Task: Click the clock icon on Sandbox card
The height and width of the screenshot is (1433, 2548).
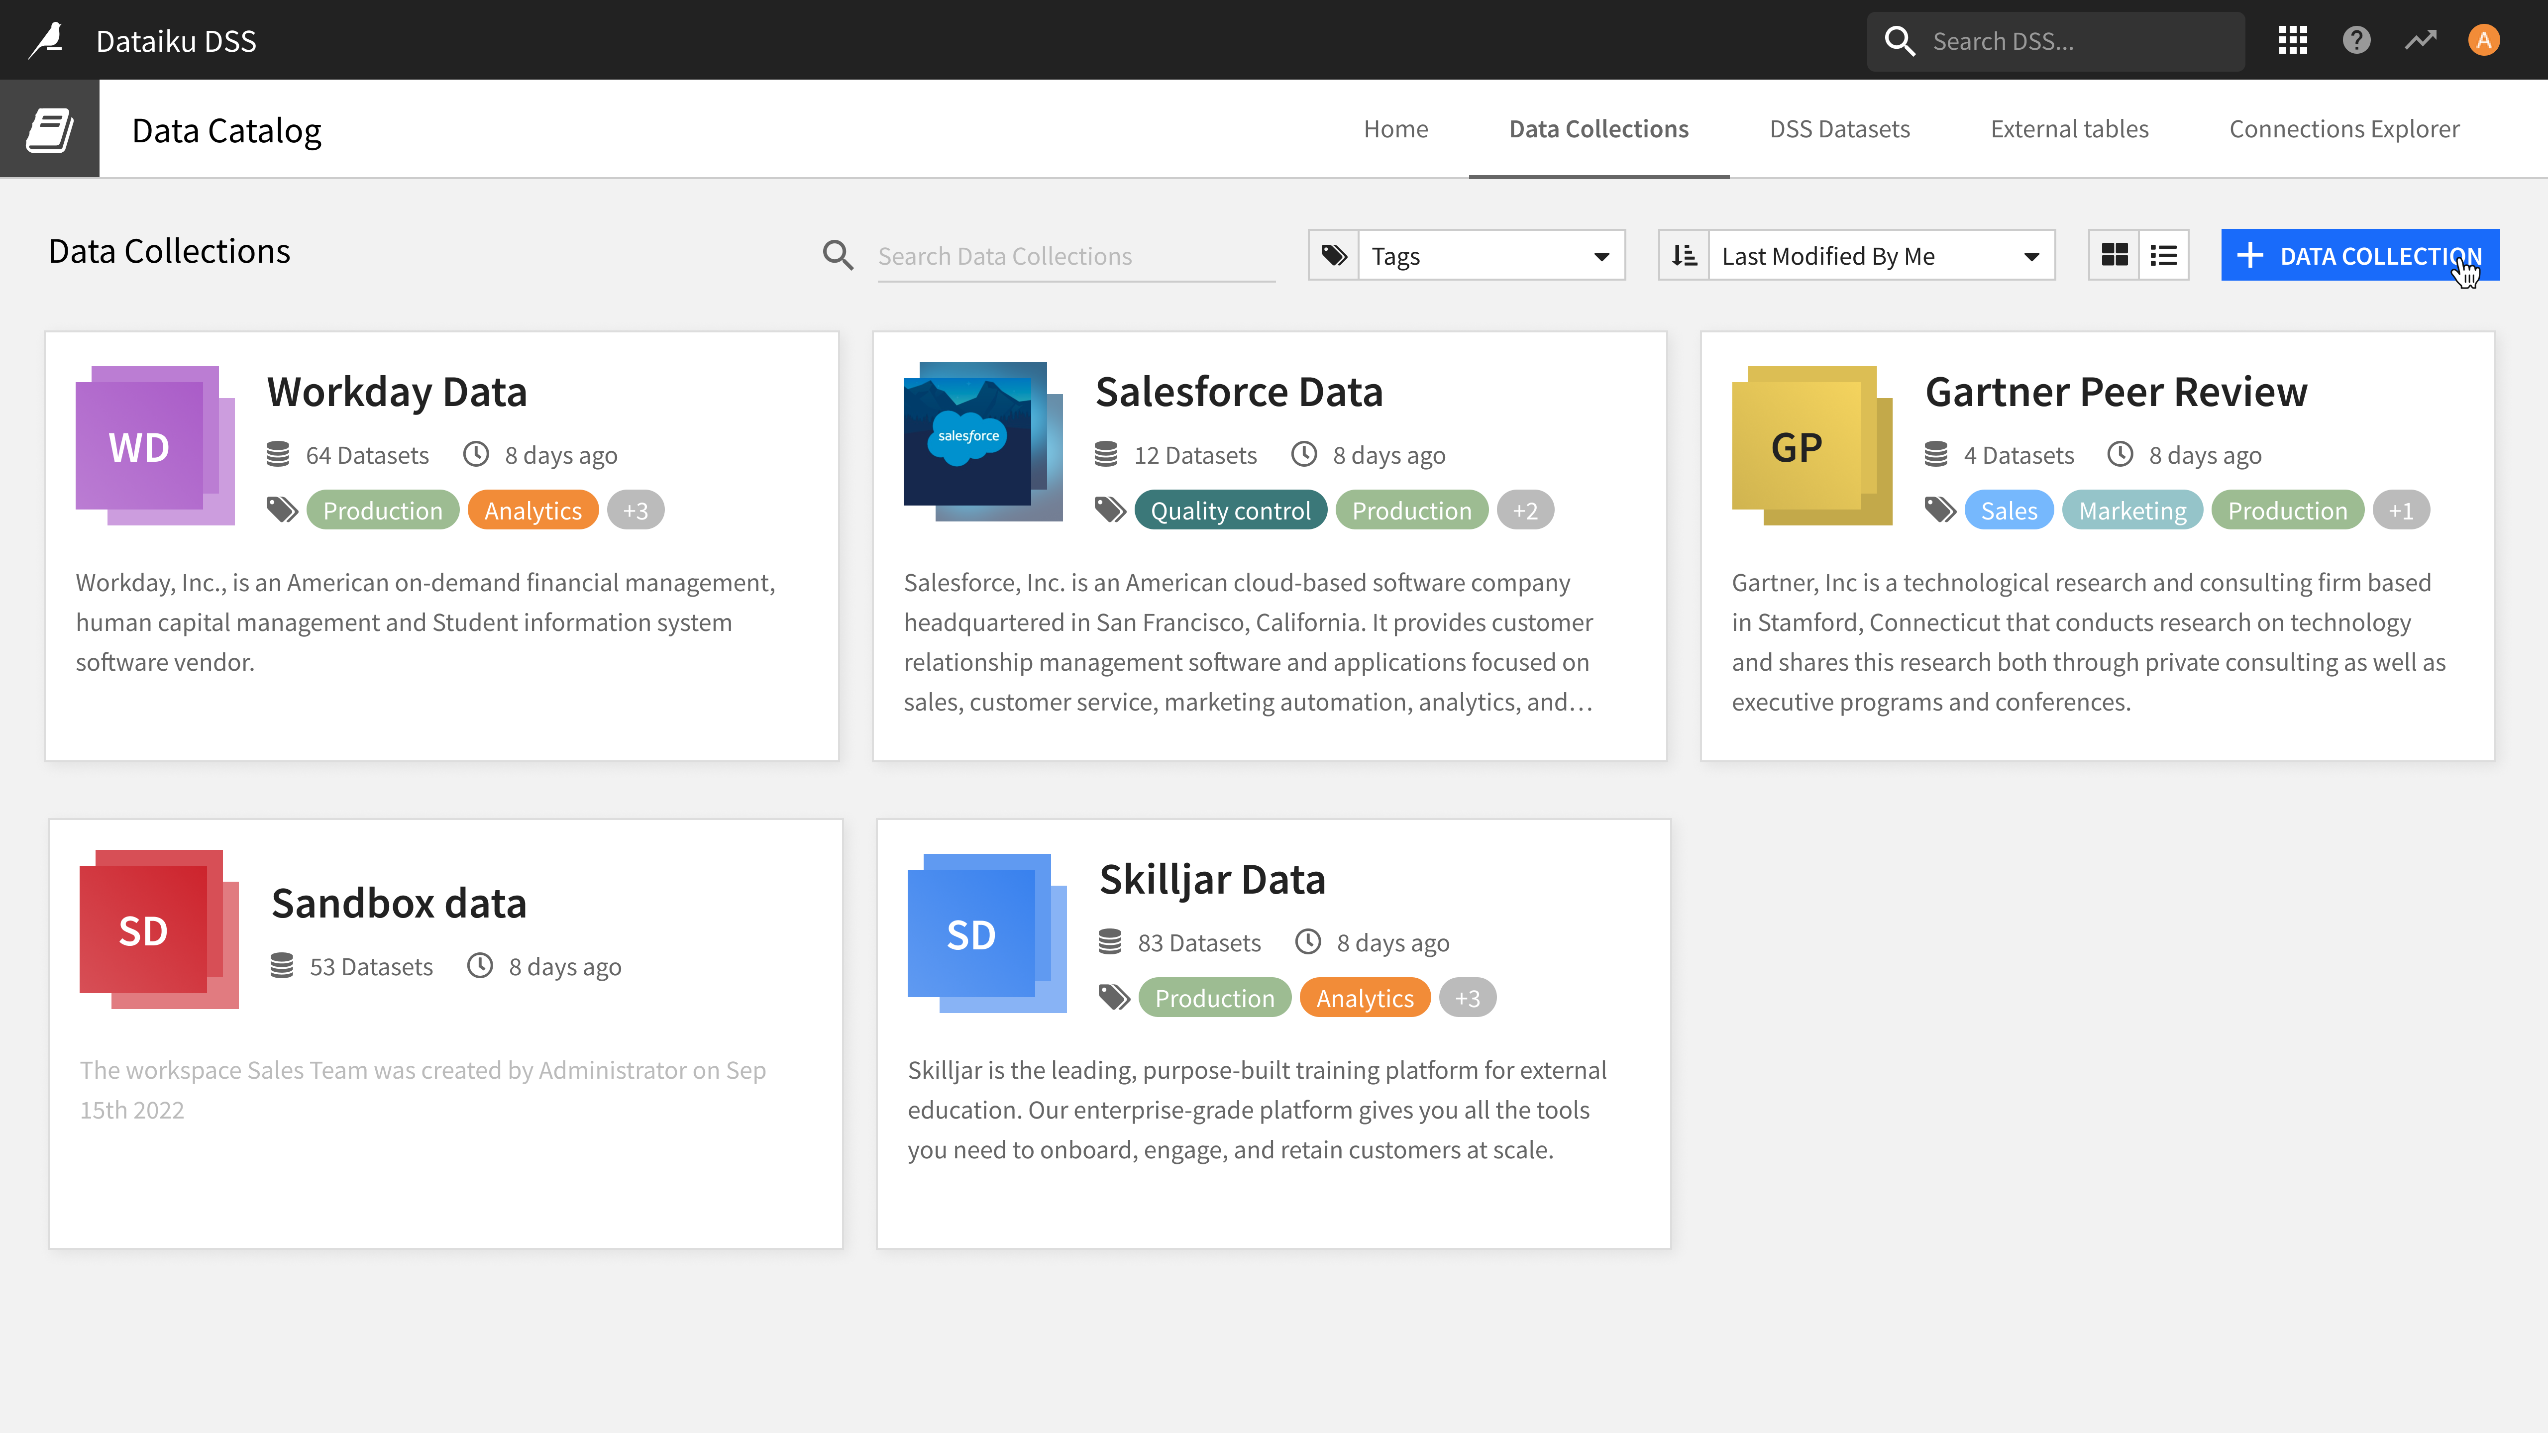Action: pyautogui.click(x=481, y=965)
